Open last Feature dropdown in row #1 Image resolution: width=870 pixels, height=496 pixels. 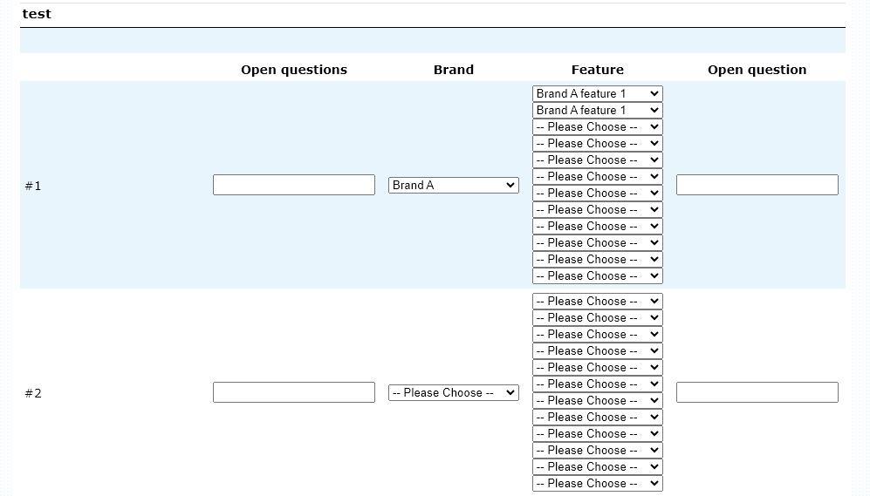click(597, 275)
